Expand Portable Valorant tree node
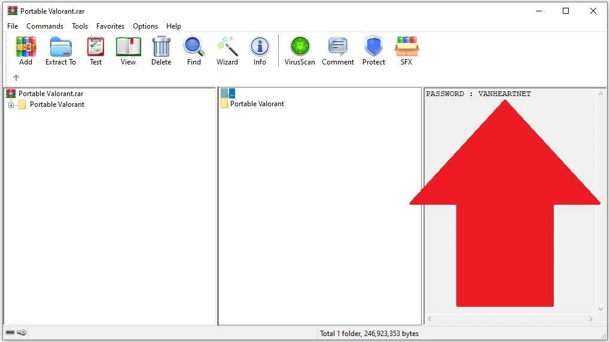Image resolution: width=610 pixels, height=342 pixels. click(x=11, y=105)
